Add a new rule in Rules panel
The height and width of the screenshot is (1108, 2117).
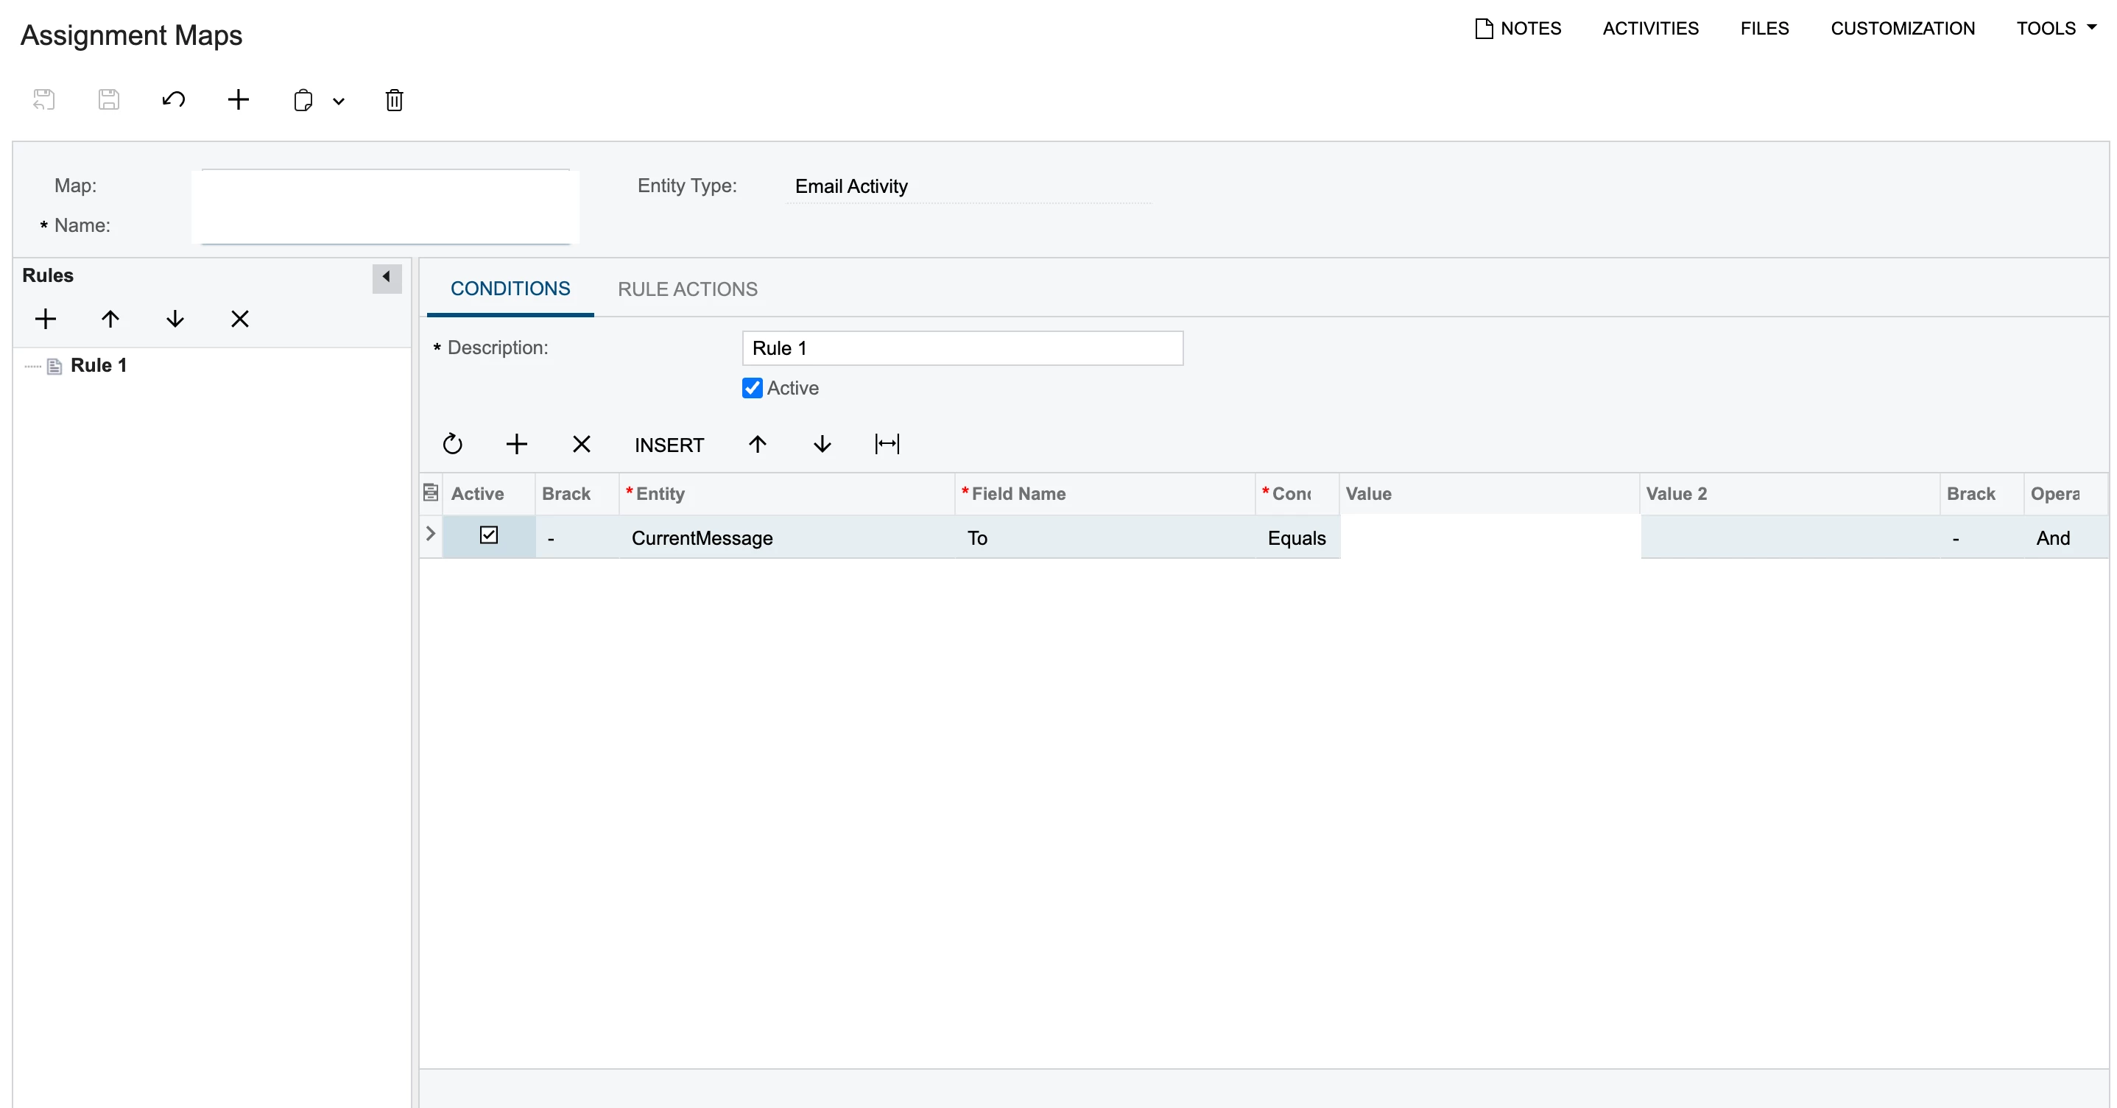[x=46, y=319]
